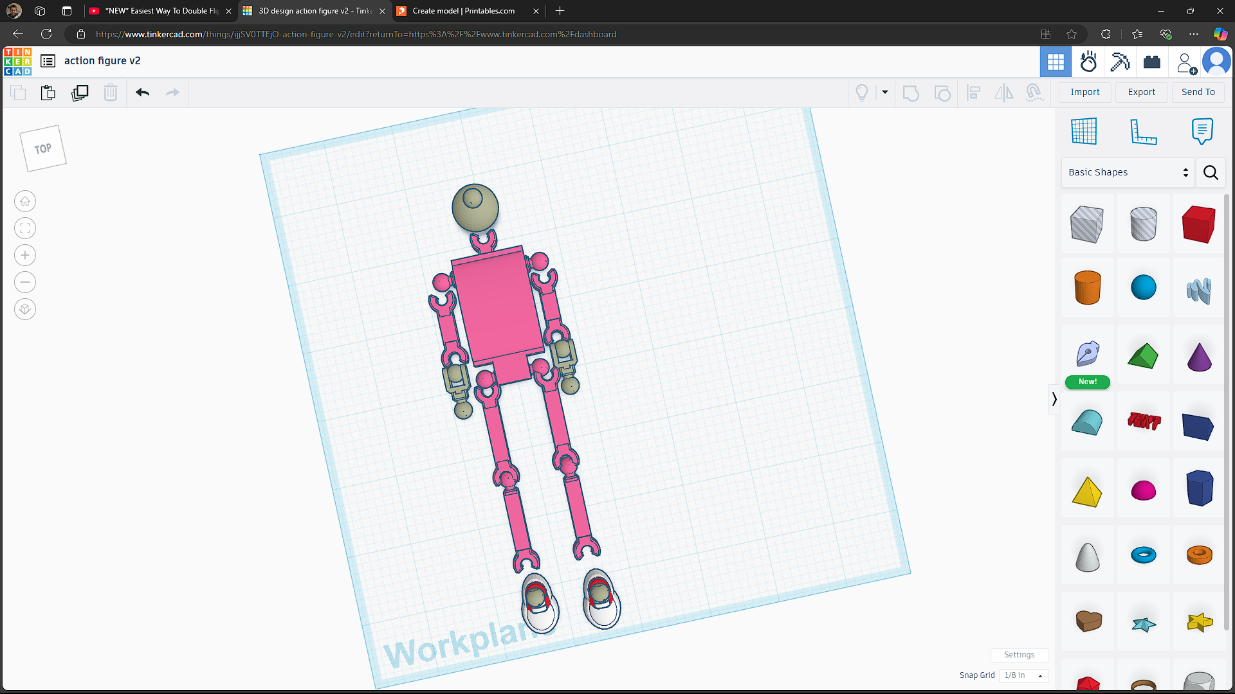Select the red Box shape
The image size is (1235, 694).
coord(1198,224)
